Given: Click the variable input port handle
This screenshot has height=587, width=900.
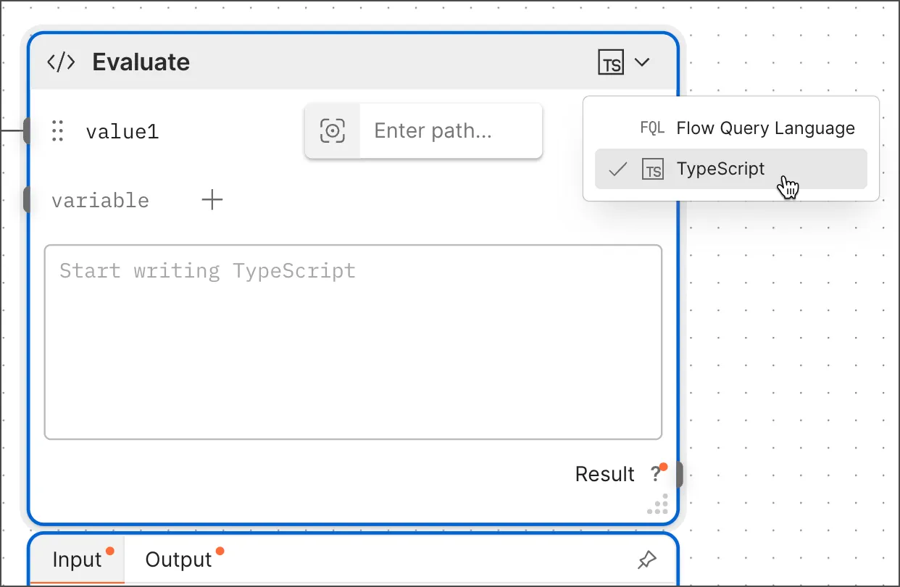Looking at the screenshot, I should [x=27, y=200].
